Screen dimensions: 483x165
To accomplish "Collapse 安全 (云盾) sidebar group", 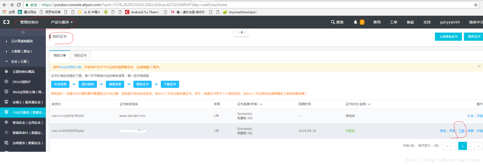I will (x=23, y=62).
